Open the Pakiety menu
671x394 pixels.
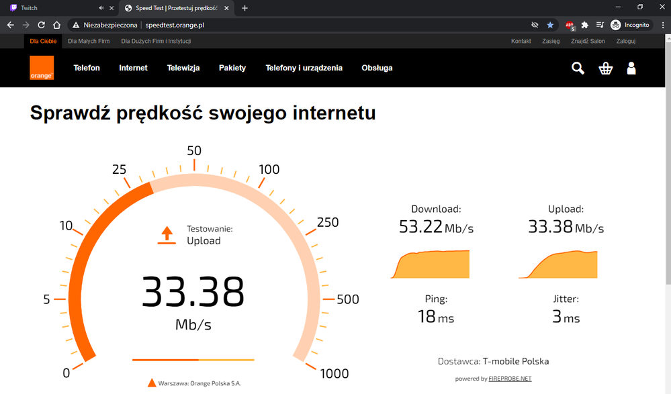point(232,68)
